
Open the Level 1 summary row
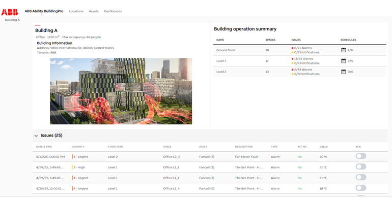point(299,61)
